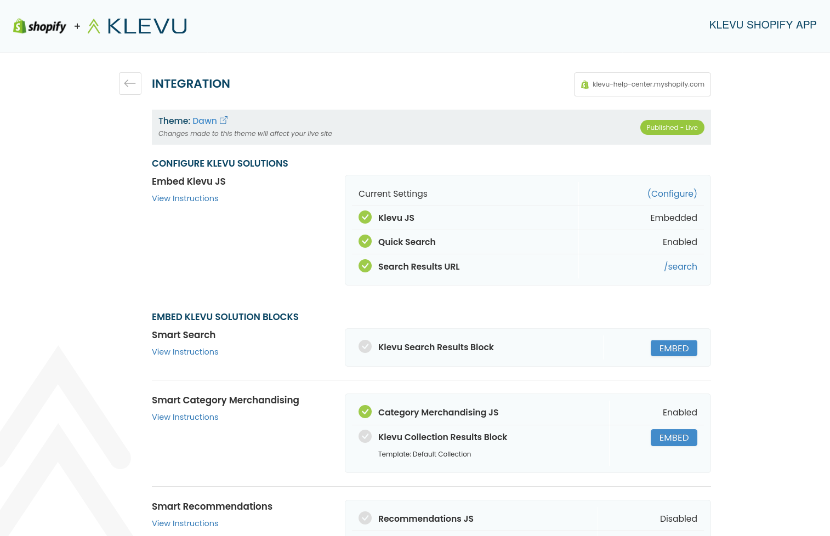830x536 pixels.
Task: Click the green check icon beside Quick Search
Action: click(x=365, y=241)
